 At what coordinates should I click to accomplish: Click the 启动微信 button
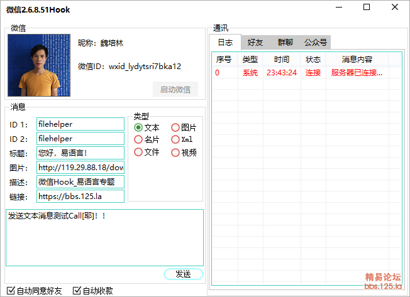[175, 89]
